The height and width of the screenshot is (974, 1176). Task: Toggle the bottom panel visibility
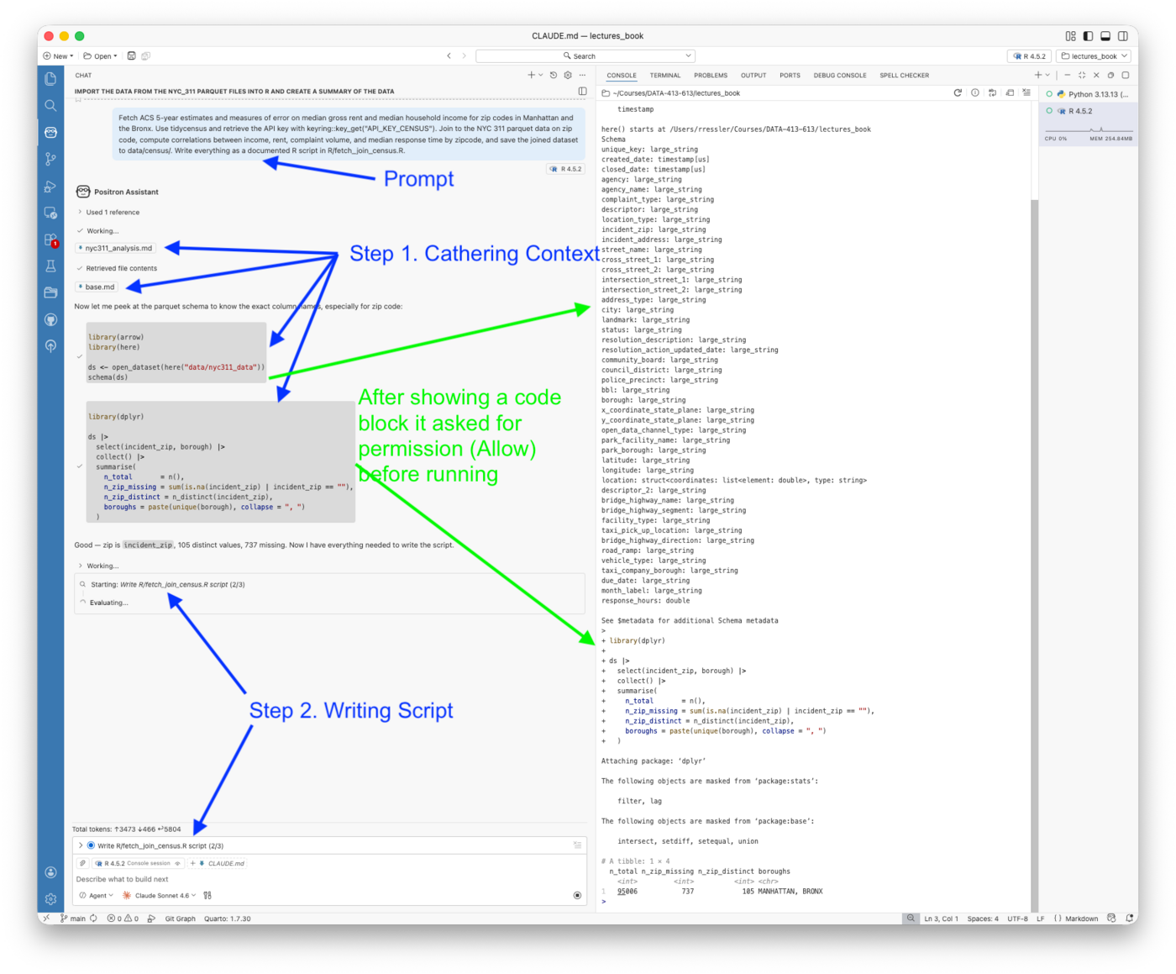[1104, 35]
